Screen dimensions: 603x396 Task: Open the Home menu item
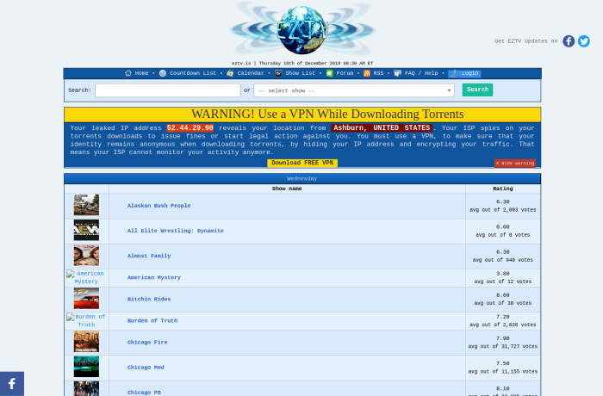tap(141, 73)
